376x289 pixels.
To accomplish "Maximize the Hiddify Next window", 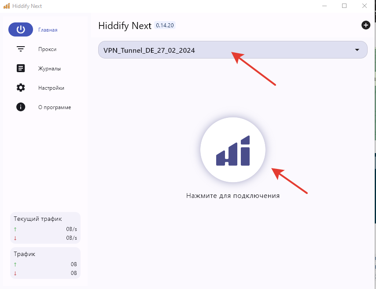I will click(344, 6).
